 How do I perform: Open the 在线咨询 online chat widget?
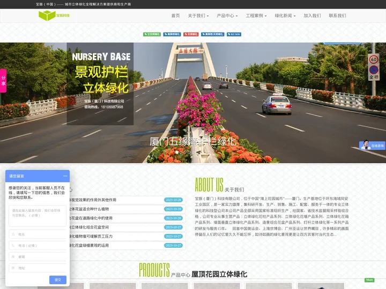[x=372, y=146]
